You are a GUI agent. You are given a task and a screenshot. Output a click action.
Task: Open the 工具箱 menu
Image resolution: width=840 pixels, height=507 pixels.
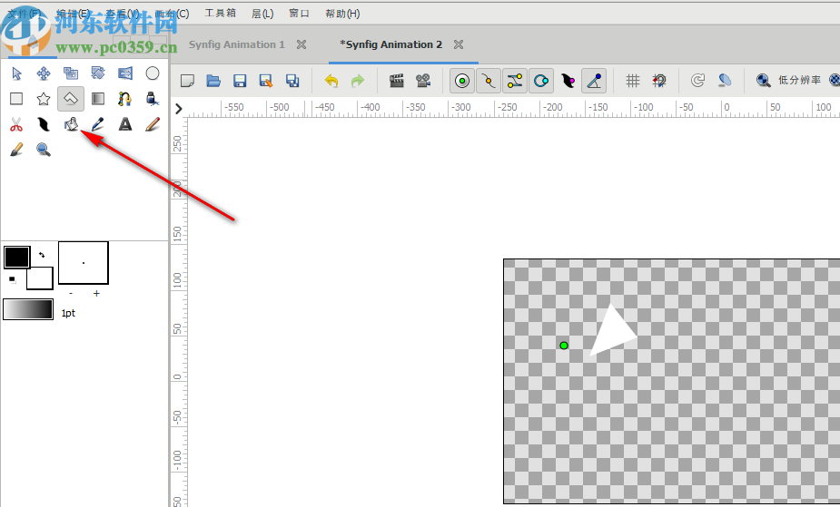click(x=220, y=13)
